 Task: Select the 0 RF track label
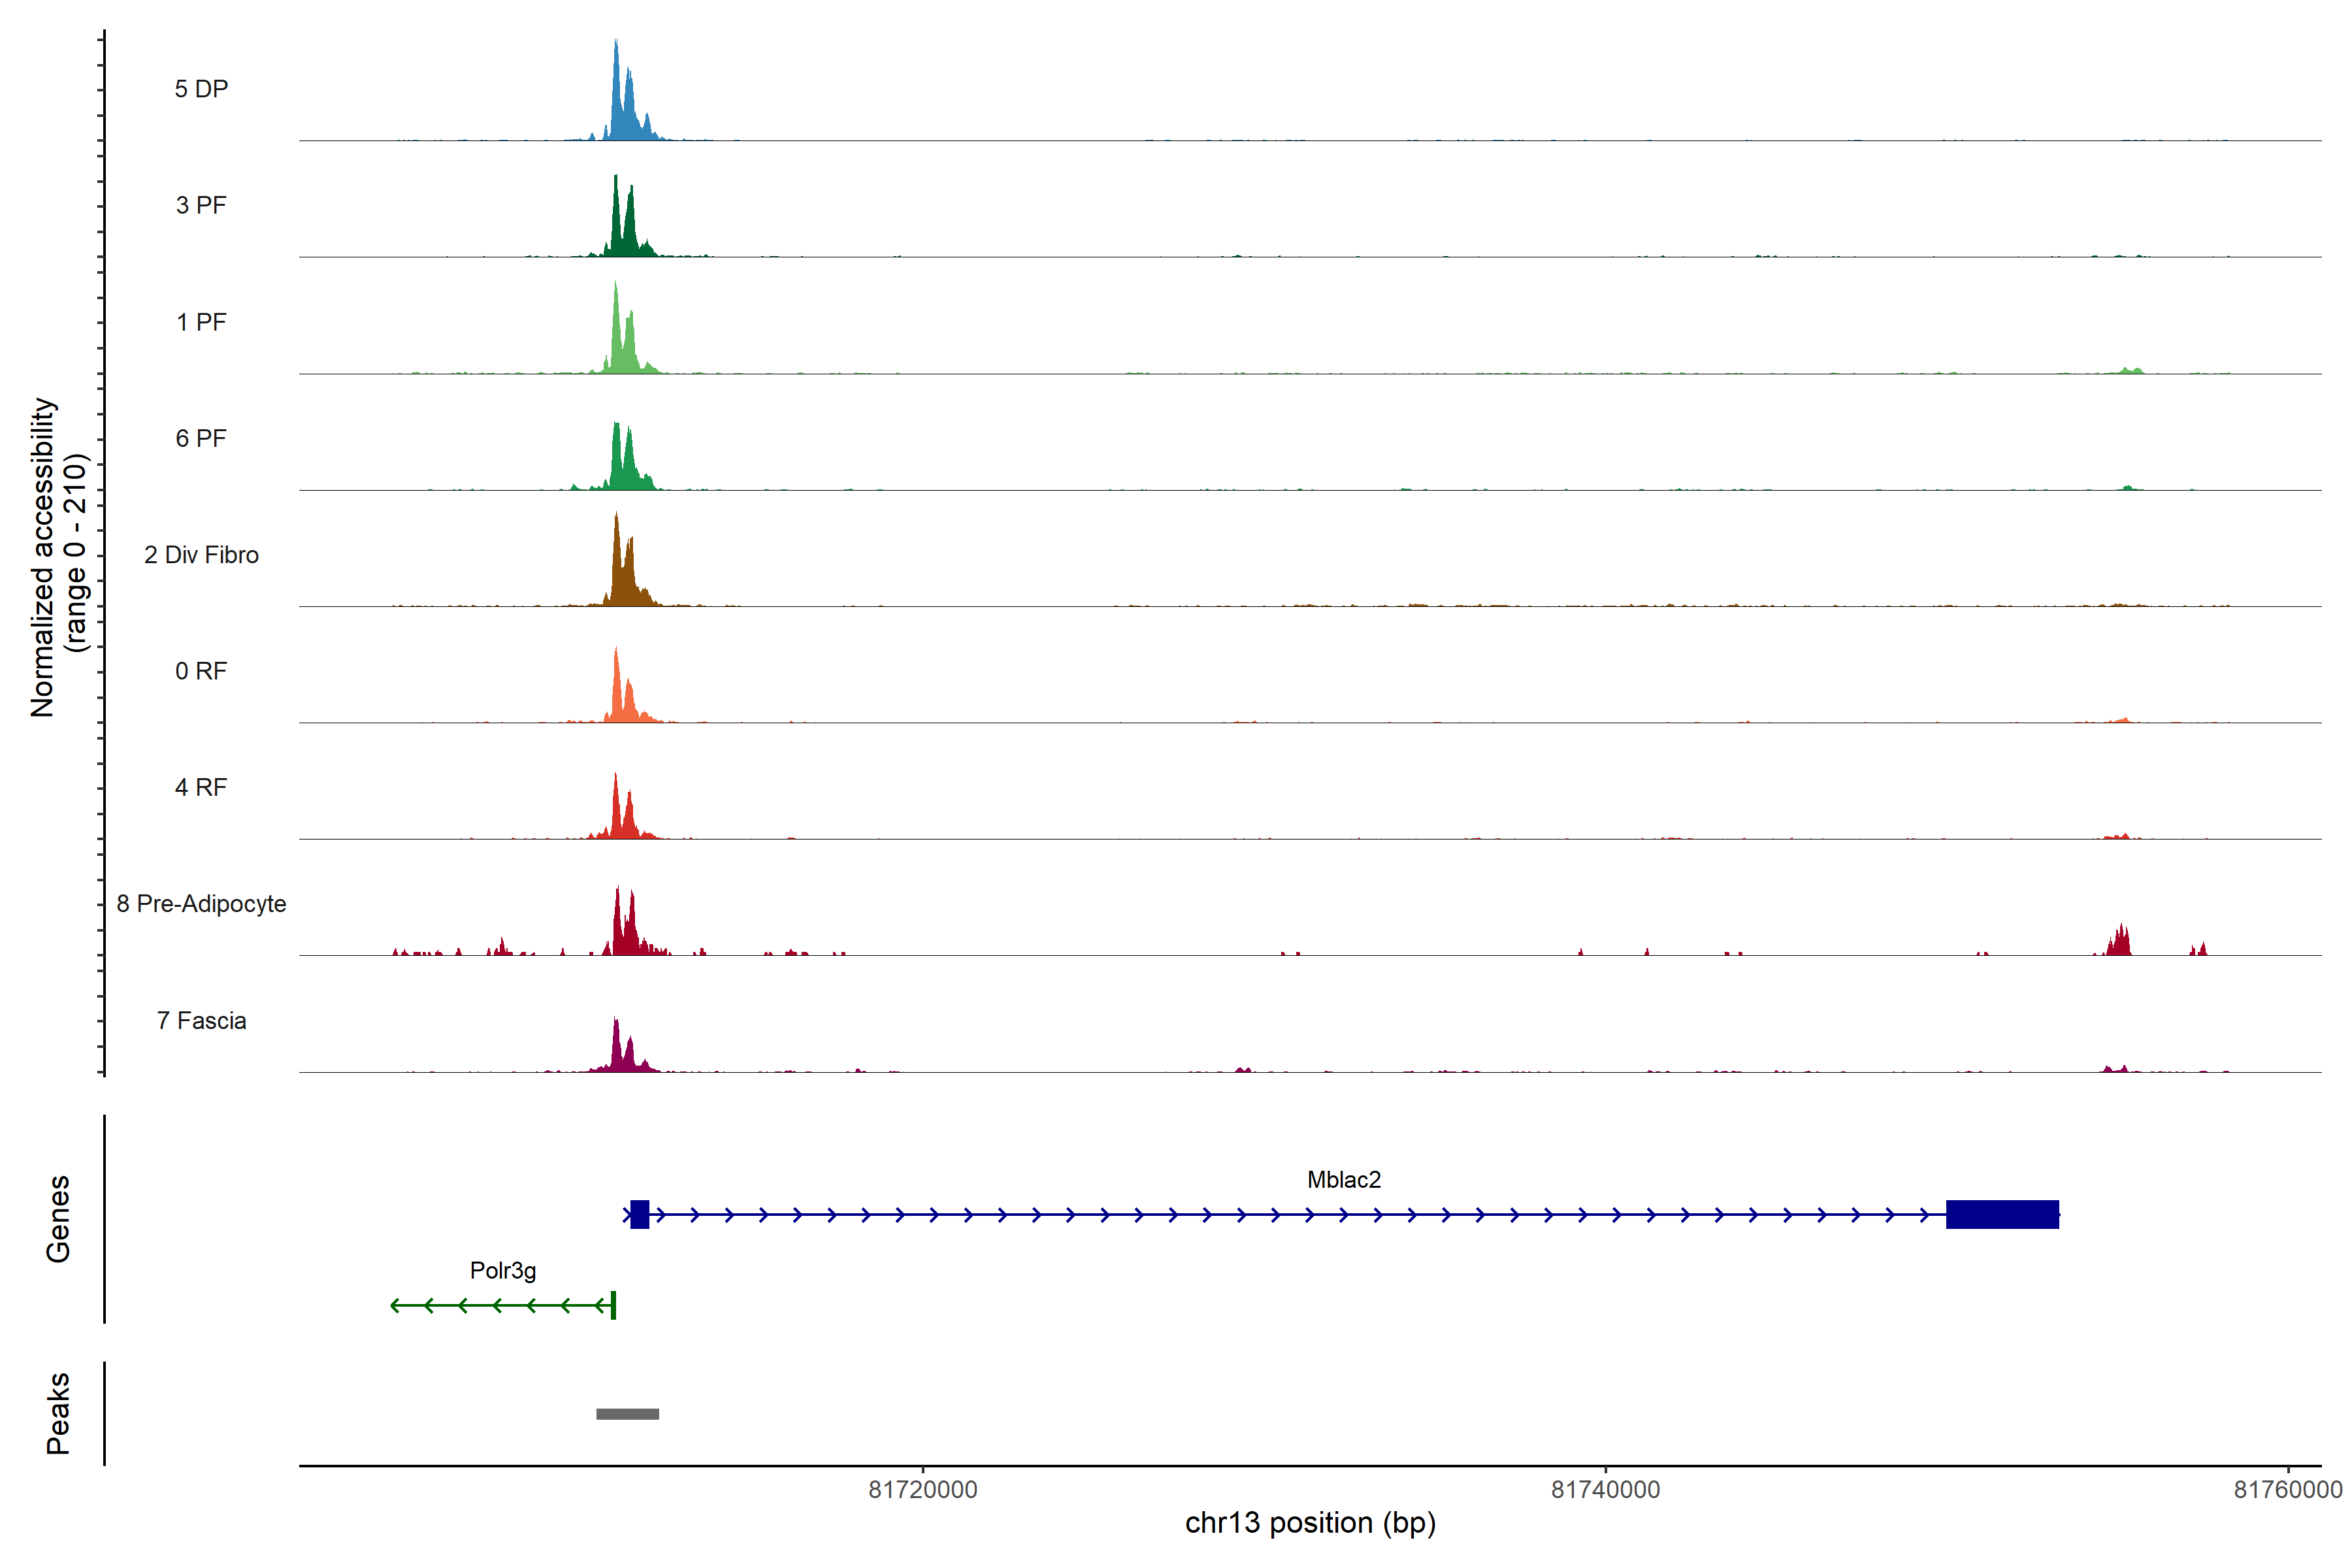pyautogui.click(x=201, y=671)
